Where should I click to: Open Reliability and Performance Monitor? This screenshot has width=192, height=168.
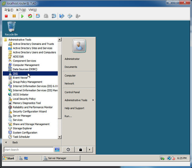tap(30, 107)
